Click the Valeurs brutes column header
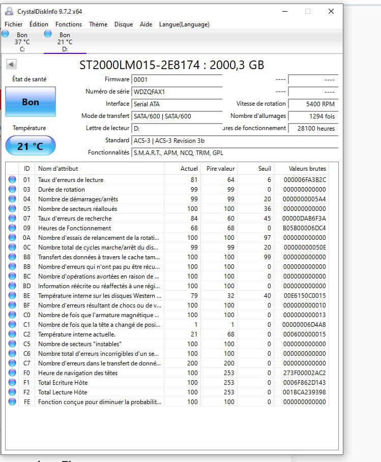 point(307,169)
